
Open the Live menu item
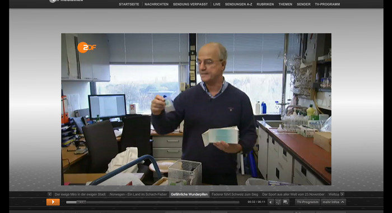click(x=217, y=4)
